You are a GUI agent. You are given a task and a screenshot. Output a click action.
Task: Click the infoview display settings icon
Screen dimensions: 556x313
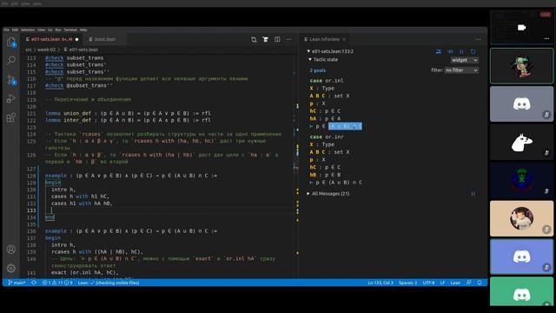[439, 51]
